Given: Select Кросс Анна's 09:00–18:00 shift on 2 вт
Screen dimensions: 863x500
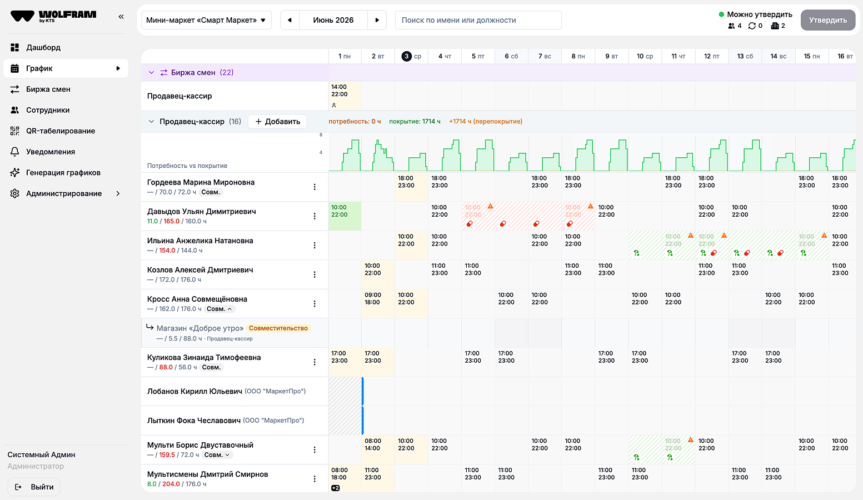Looking at the screenshot, I should (378, 304).
